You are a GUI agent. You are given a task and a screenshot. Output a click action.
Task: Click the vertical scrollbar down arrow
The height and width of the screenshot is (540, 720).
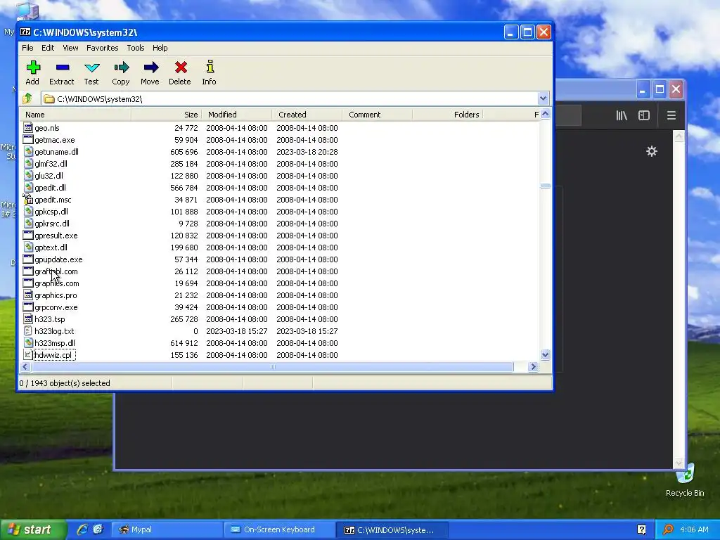coord(545,354)
